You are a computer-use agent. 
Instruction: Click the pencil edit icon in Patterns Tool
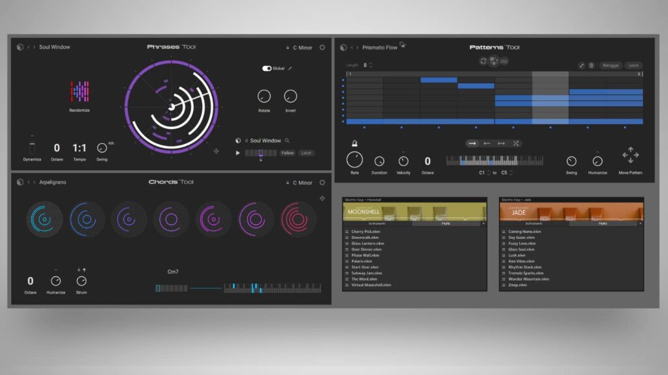[583, 65]
